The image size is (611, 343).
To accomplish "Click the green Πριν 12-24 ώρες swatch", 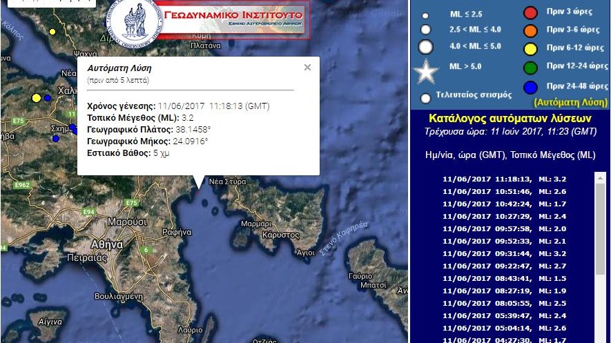I will [x=530, y=68].
